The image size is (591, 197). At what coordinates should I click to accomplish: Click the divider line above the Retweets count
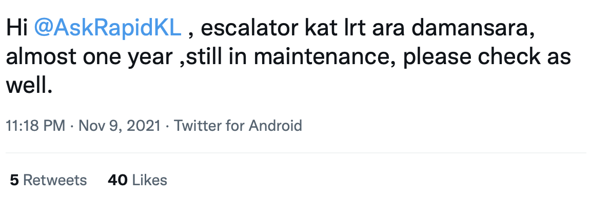(295, 153)
